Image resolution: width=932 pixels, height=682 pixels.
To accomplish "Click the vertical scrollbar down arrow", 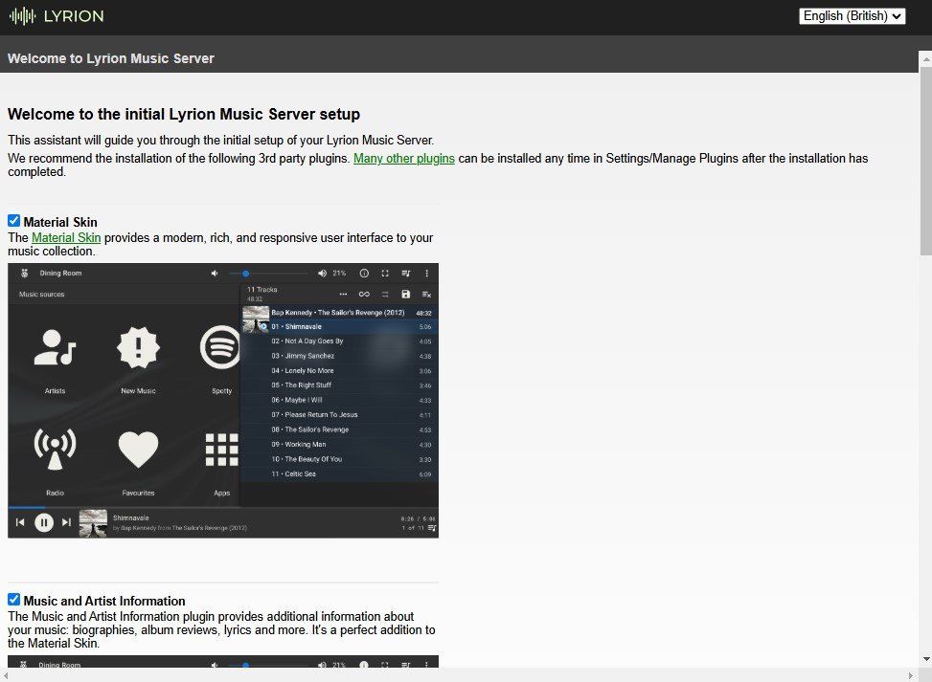I will (925, 659).
